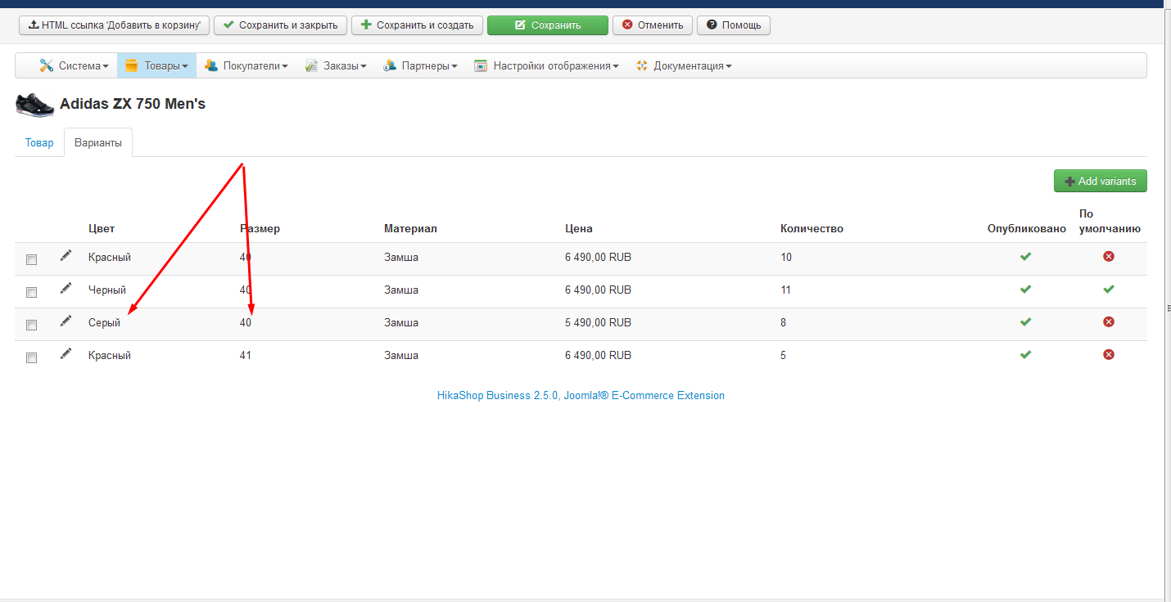Open the Система dropdown menu

[x=74, y=66]
